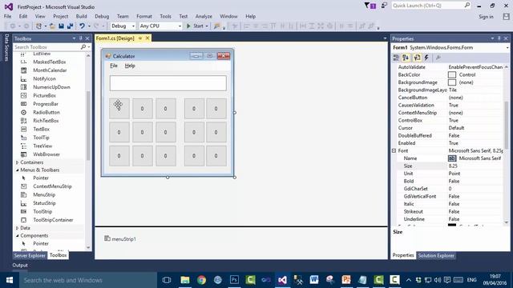Show the Properties page button
Image resolution: width=513 pixels, height=288 pixels.
[x=417, y=58]
